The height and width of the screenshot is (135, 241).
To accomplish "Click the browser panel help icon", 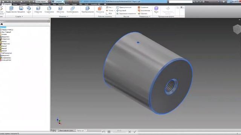I will (x=49, y=21).
